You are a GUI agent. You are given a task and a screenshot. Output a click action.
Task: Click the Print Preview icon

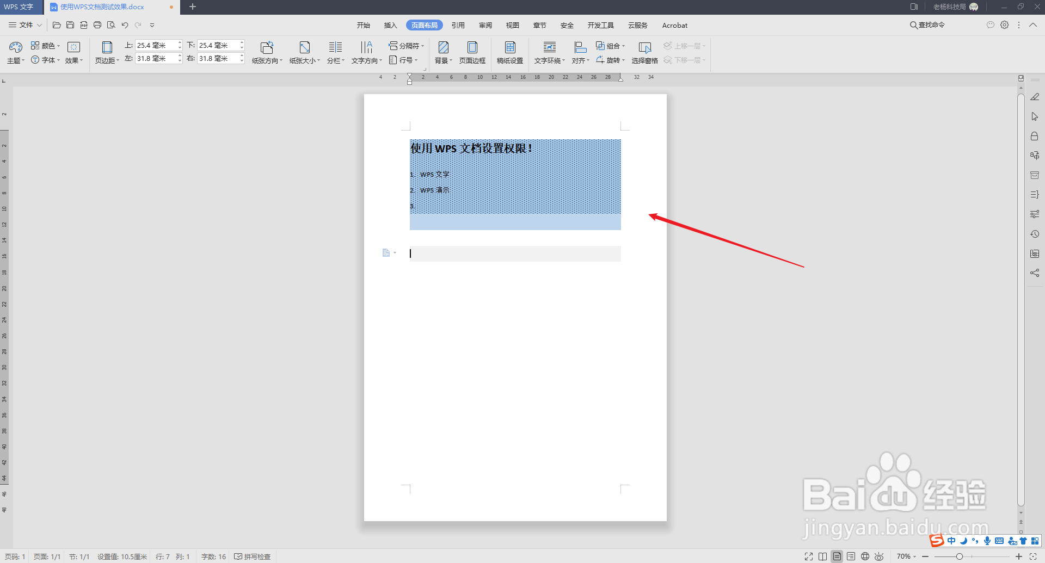[111, 25]
